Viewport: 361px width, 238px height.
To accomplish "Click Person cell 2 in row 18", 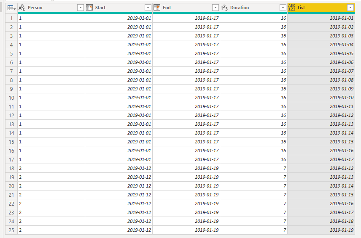I will coord(51,168).
